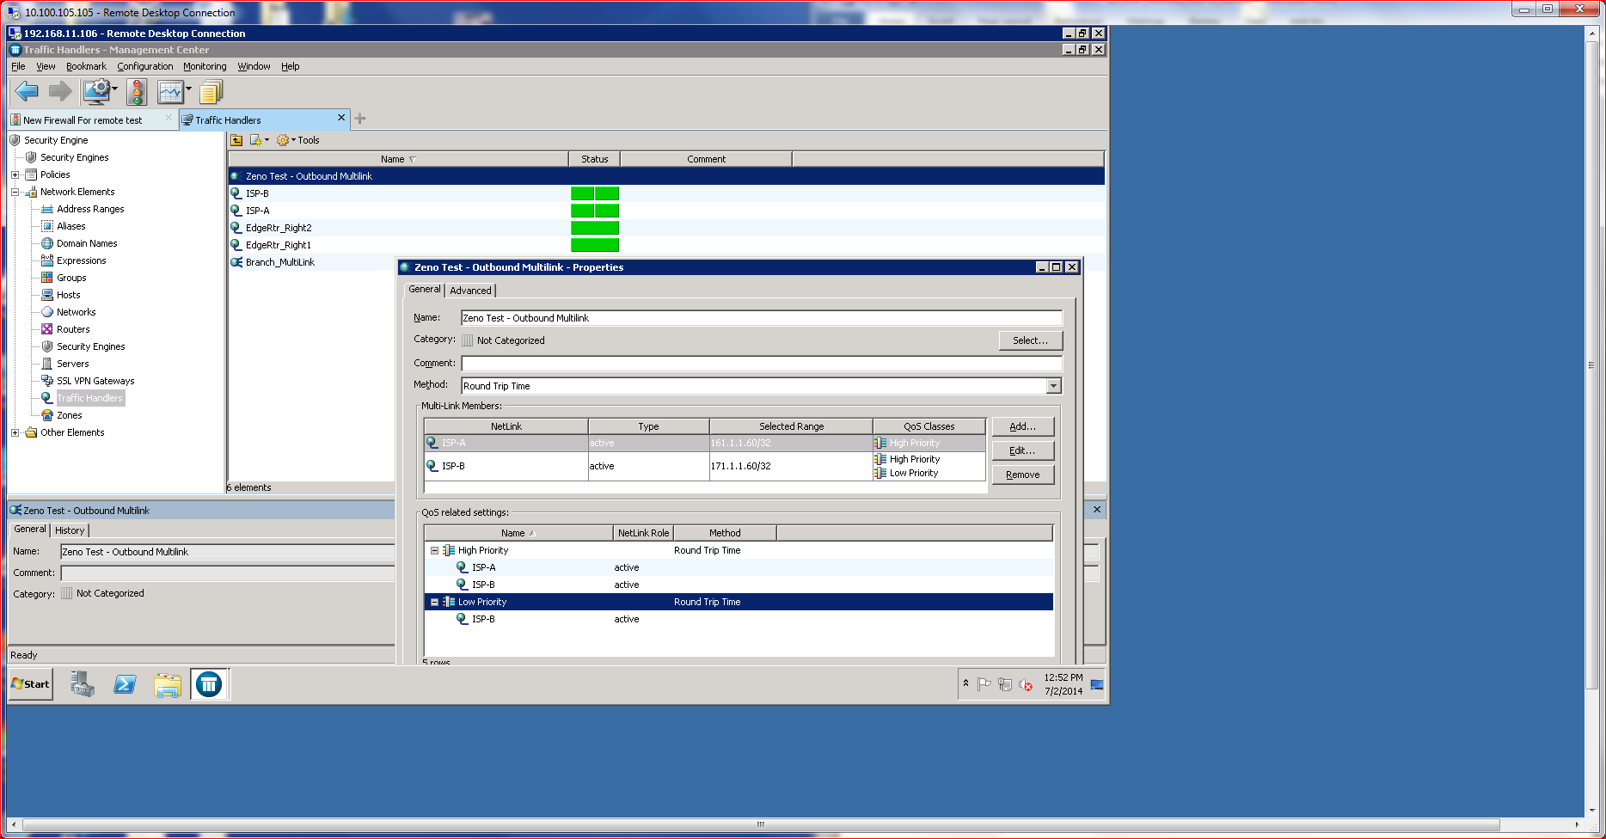Click the Comment field in Properties dialog

[x=761, y=363]
